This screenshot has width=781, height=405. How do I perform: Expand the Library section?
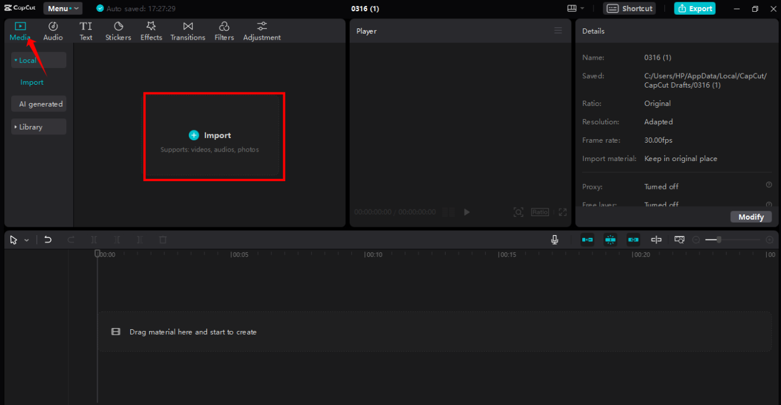38,127
